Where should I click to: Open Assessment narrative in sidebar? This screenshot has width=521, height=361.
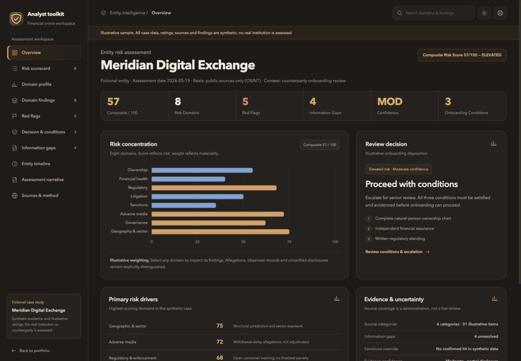(44, 180)
